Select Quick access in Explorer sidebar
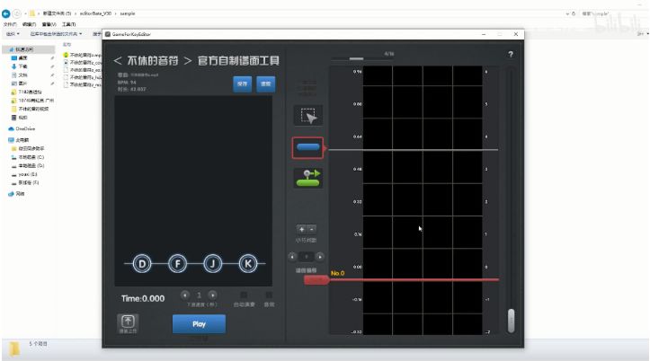This screenshot has width=650, height=361. [x=28, y=49]
